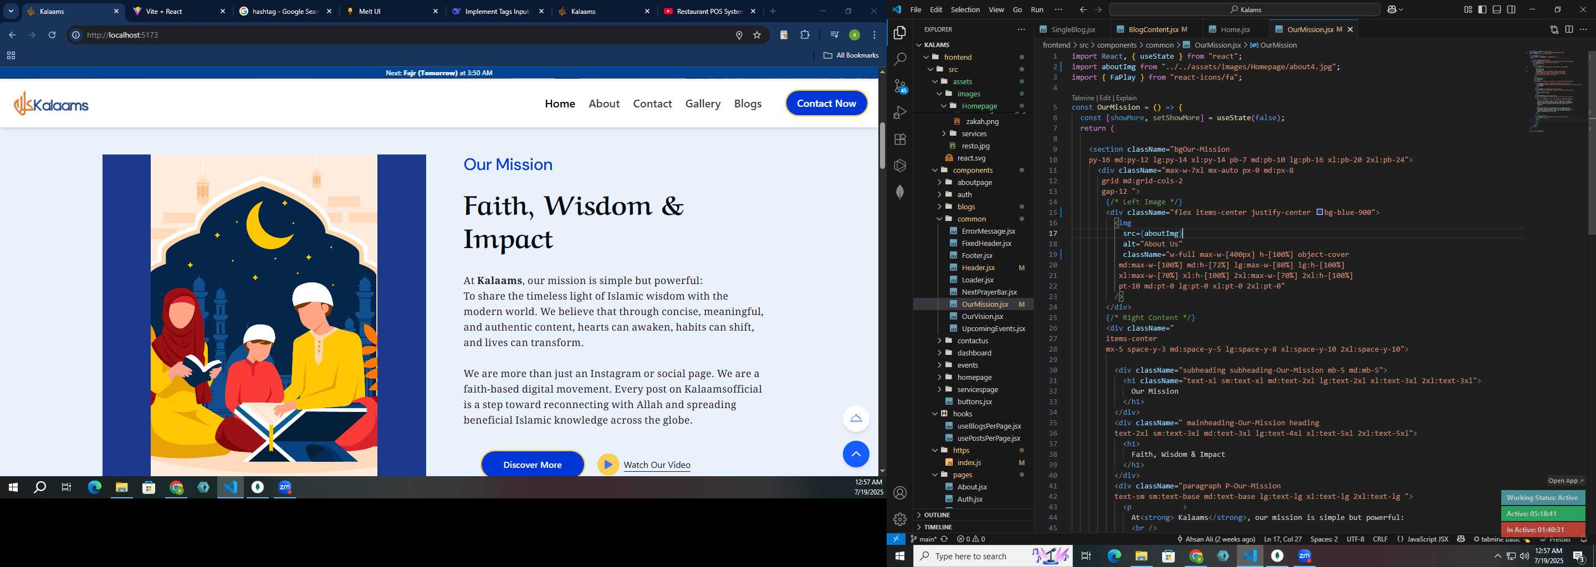This screenshot has height=567, width=1596.
Task: Open the Manage gear in VS Code
Action: 900,519
